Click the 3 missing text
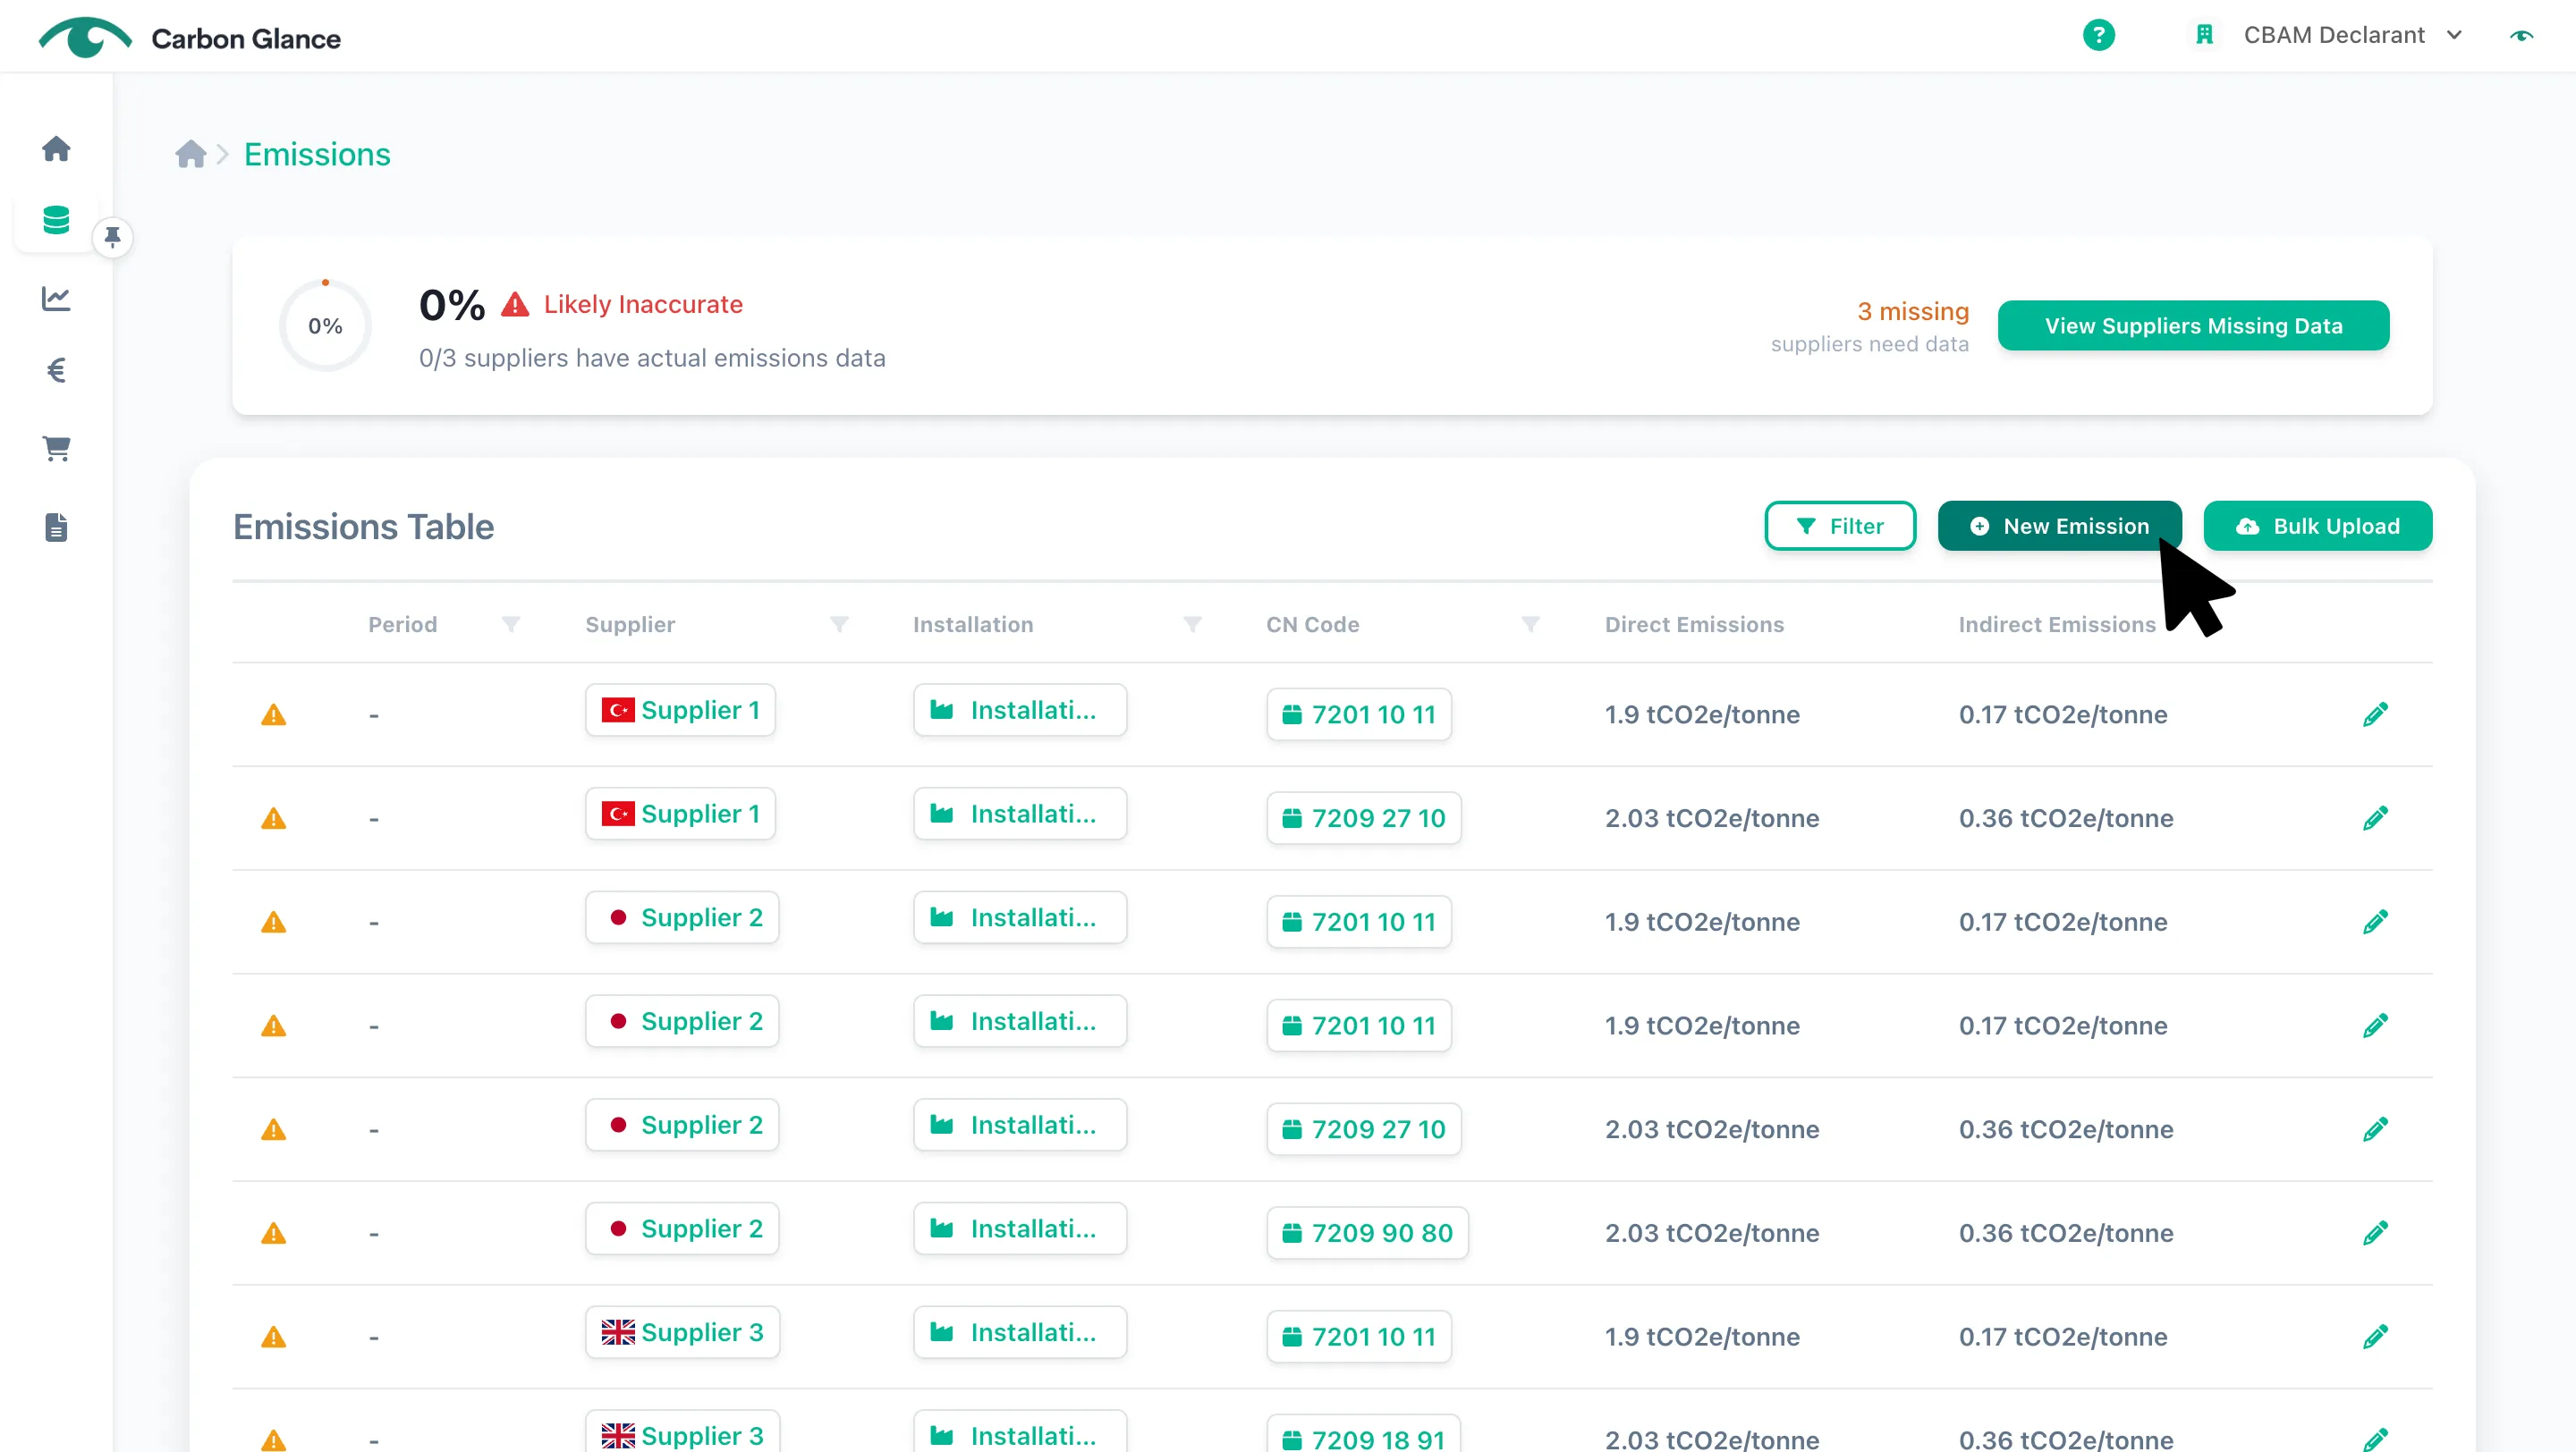 click(1913, 312)
